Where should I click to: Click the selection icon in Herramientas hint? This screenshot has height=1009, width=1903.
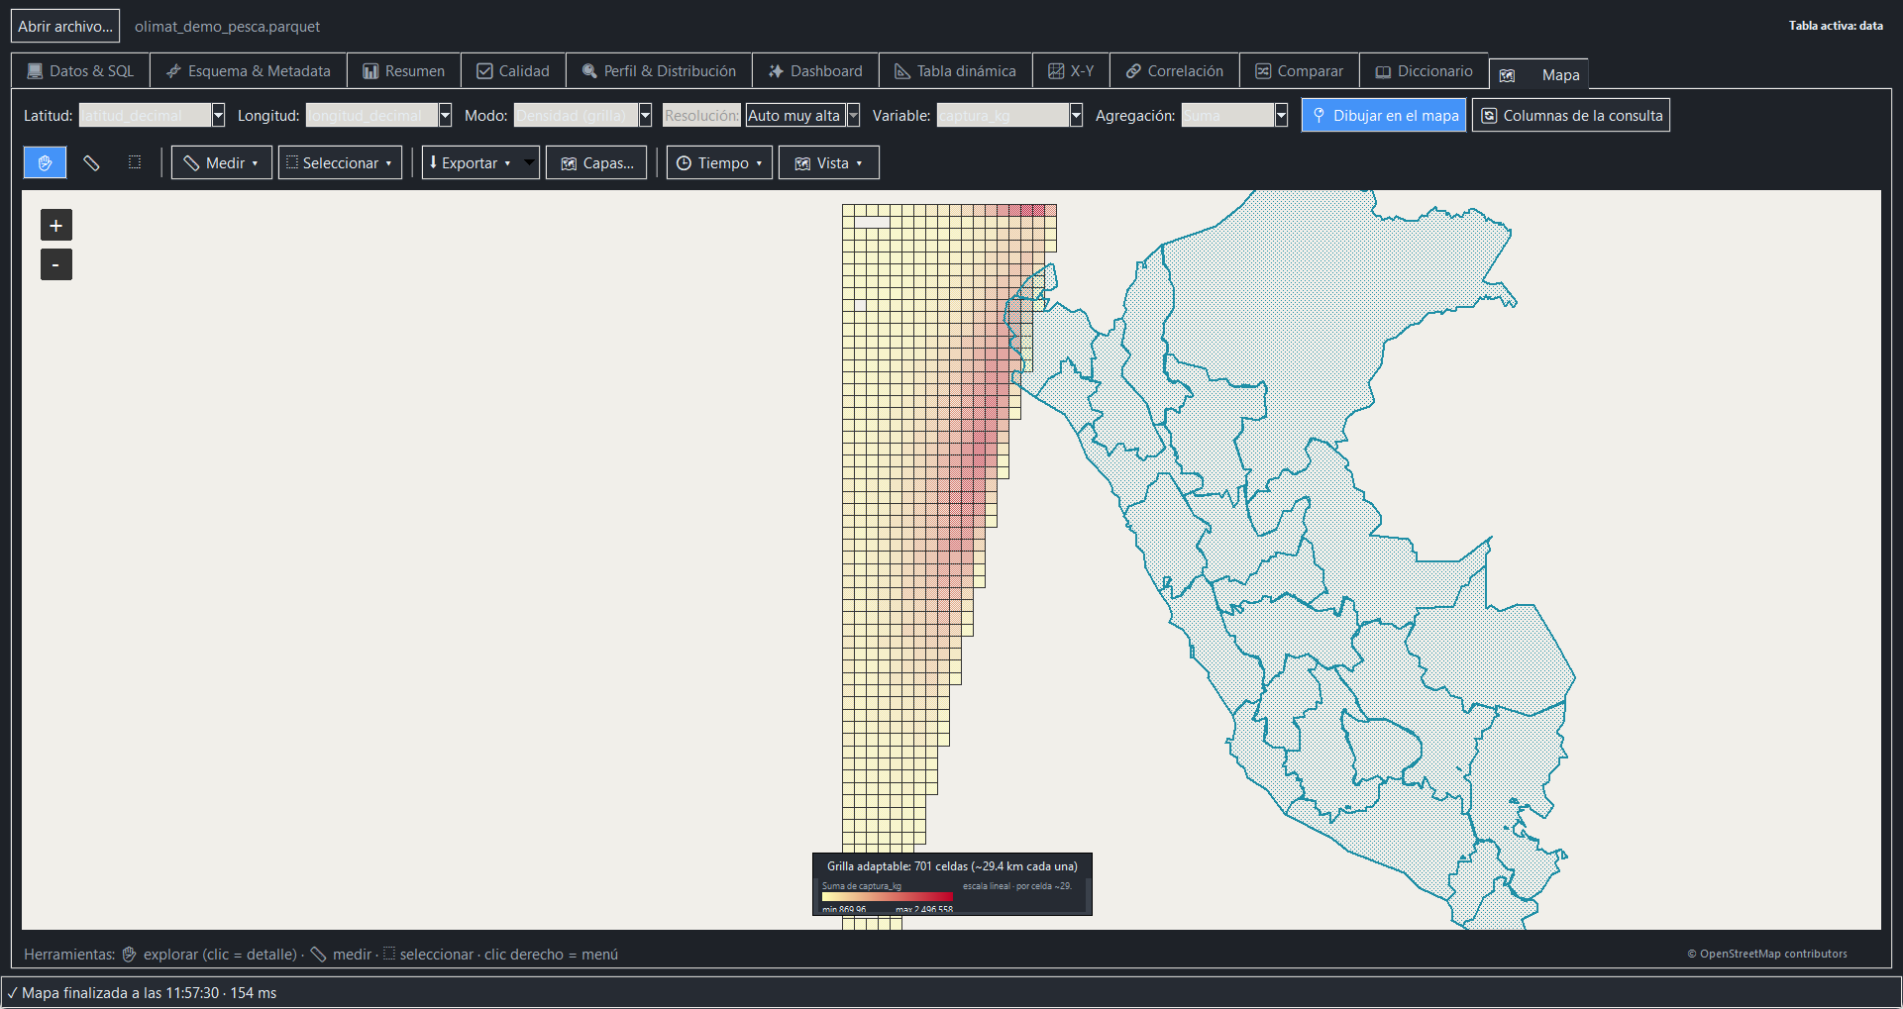click(389, 954)
